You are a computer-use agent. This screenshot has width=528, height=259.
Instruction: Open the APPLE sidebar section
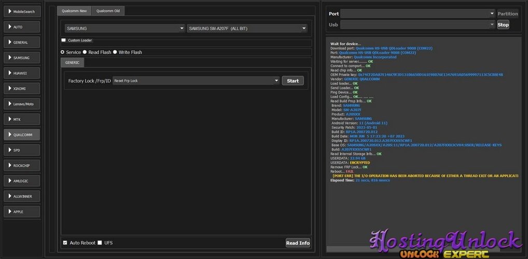click(x=22, y=211)
